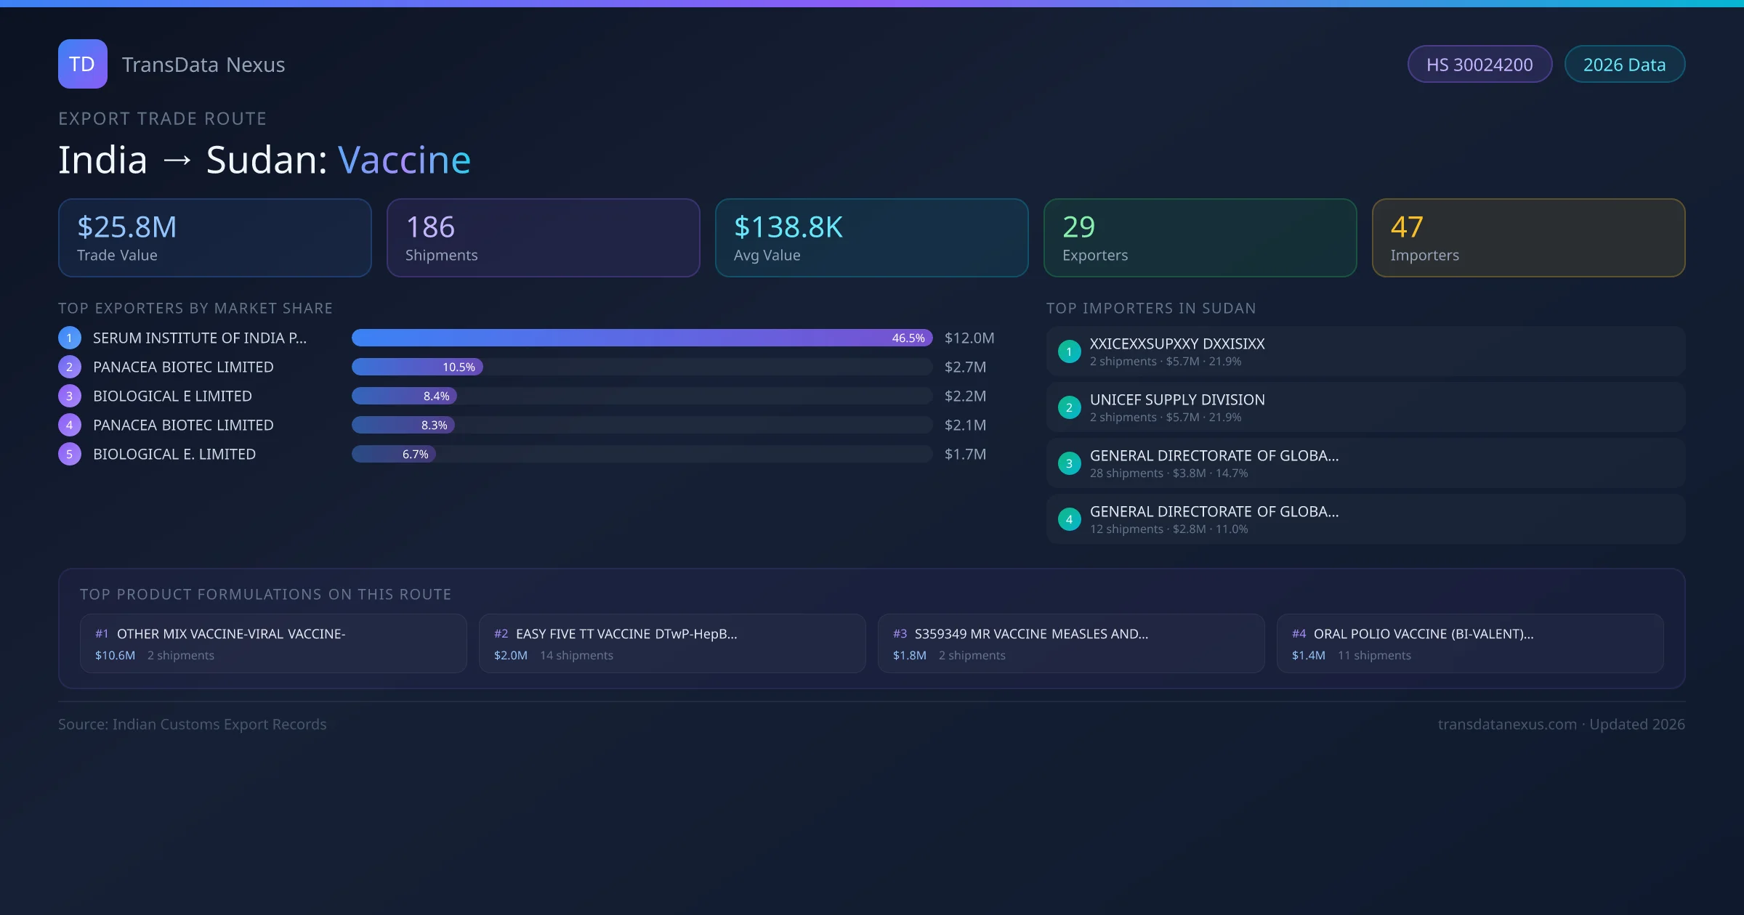Screen dimensions: 1744x915
Task: Open the #4 Oral Polio Vaccine card
Action: [x=1469, y=643]
